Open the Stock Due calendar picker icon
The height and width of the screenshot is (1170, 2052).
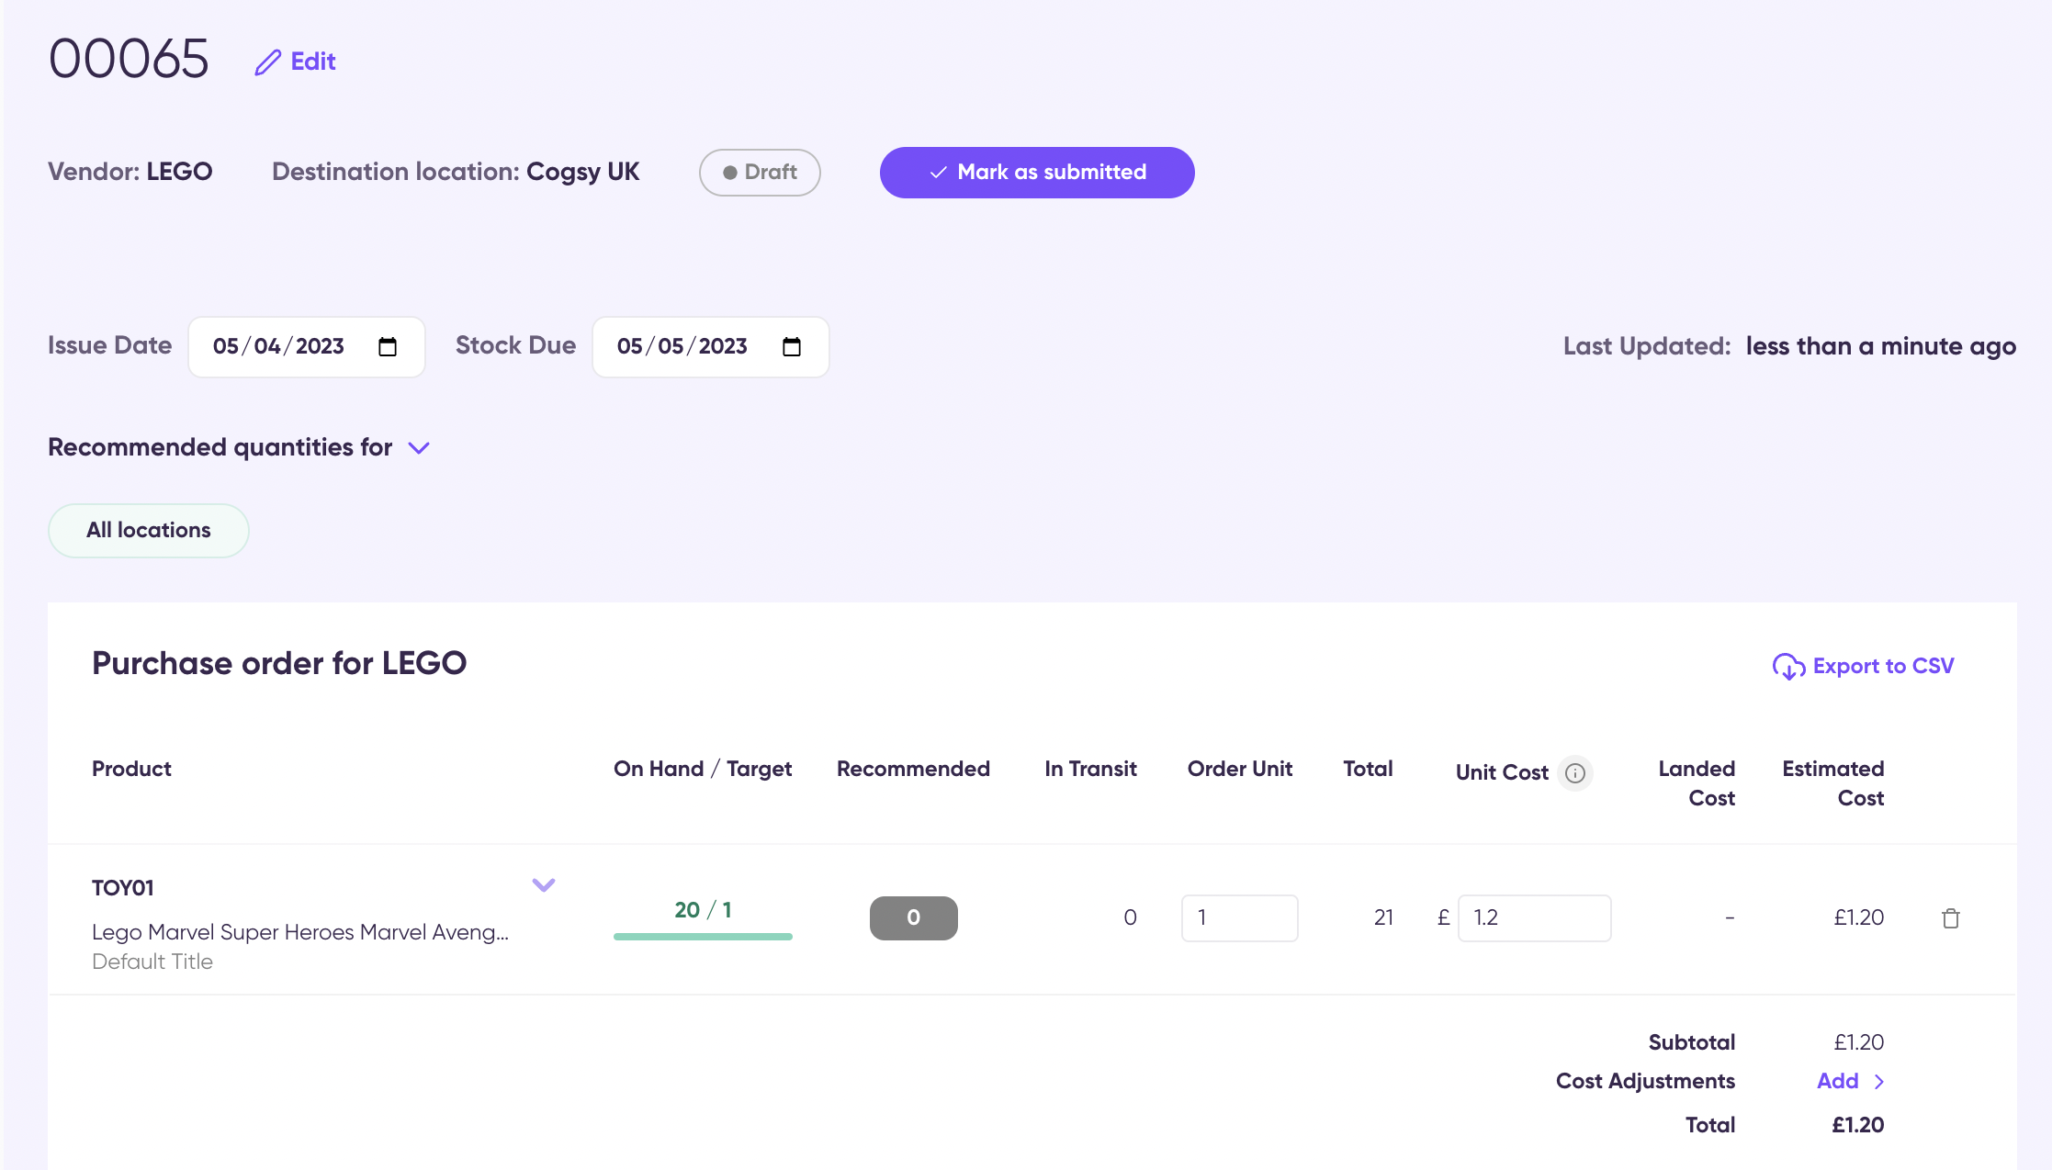click(x=792, y=347)
